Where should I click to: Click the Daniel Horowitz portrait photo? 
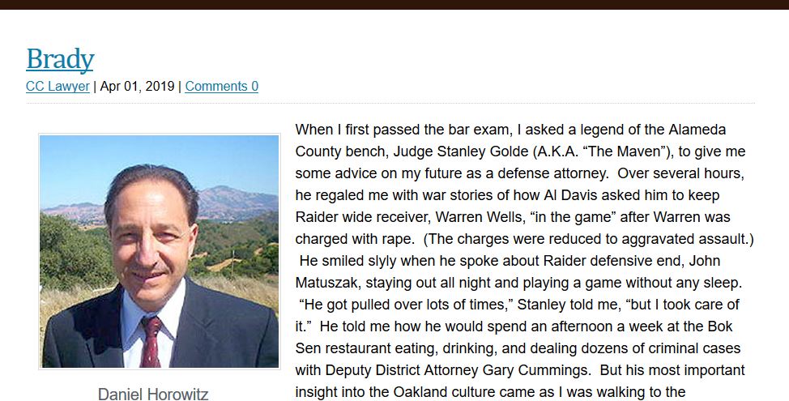[x=160, y=251]
